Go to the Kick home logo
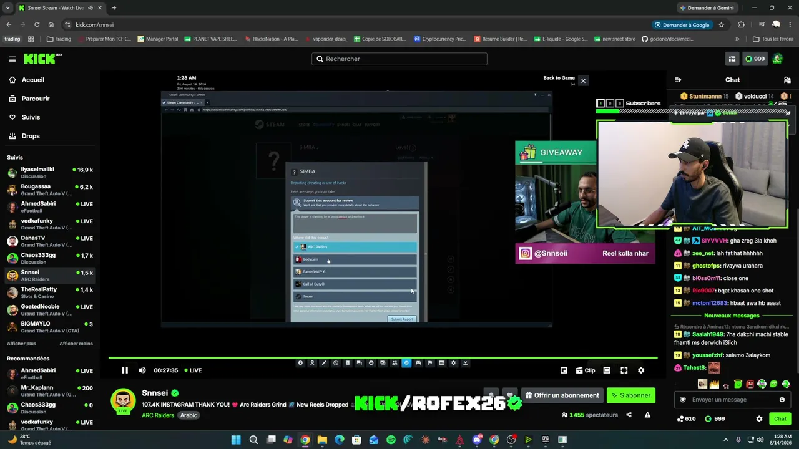This screenshot has width=799, height=449. coord(43,59)
